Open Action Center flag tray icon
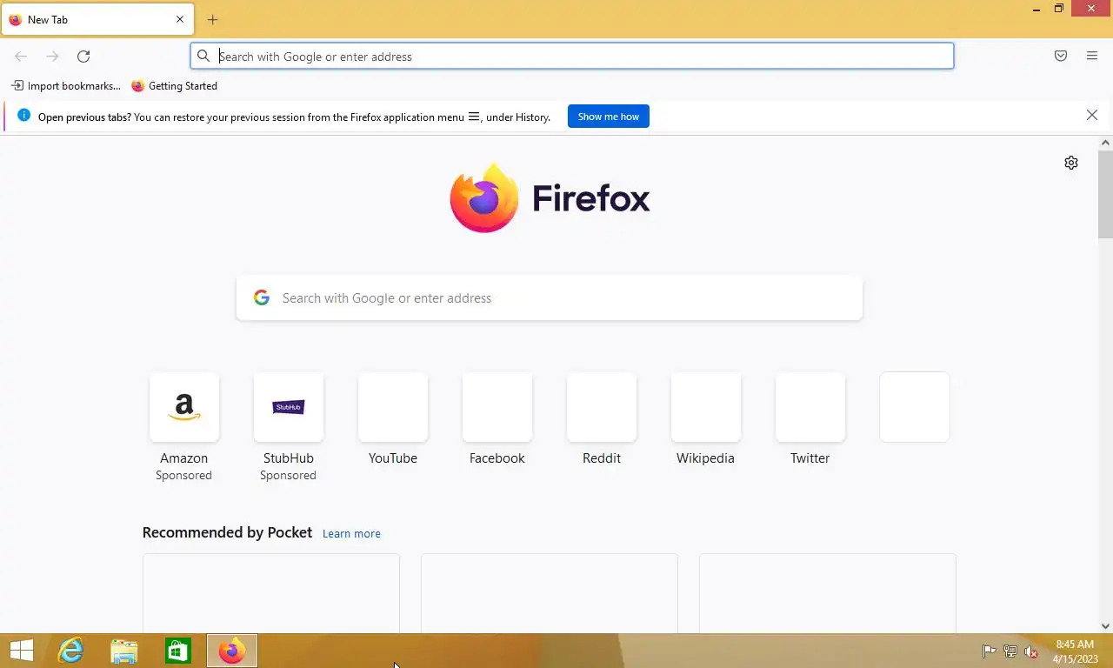Image resolution: width=1113 pixels, height=668 pixels. (989, 651)
